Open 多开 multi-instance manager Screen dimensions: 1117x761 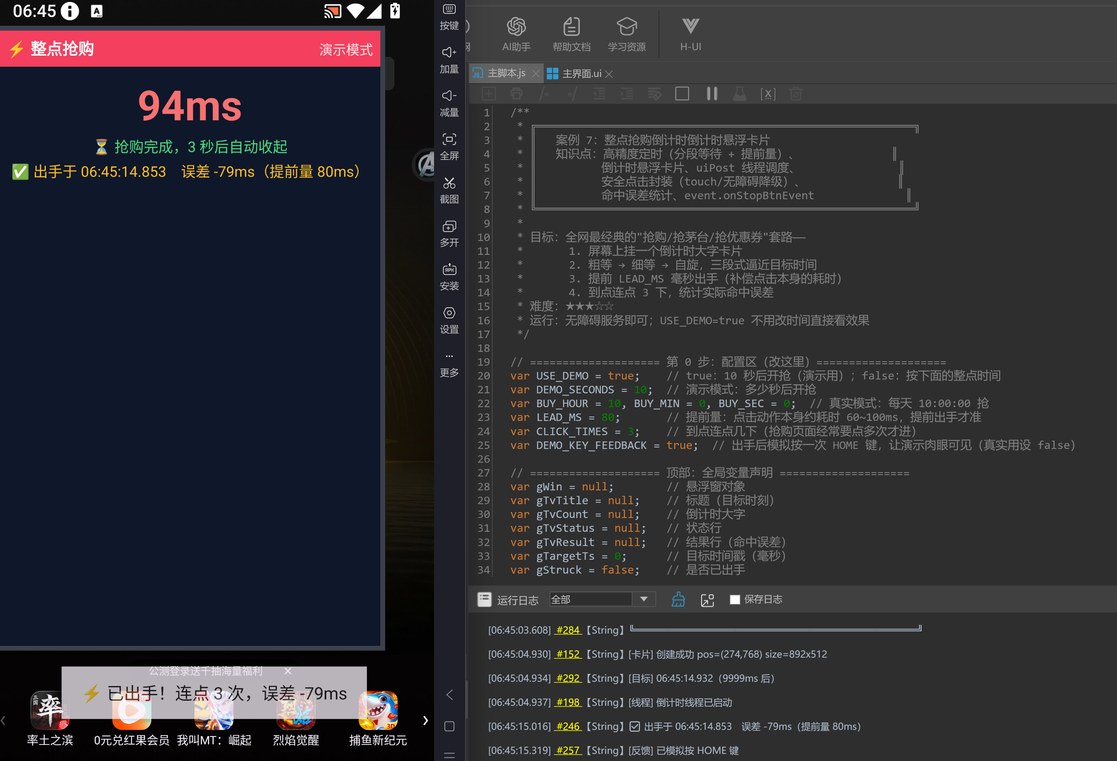[449, 234]
